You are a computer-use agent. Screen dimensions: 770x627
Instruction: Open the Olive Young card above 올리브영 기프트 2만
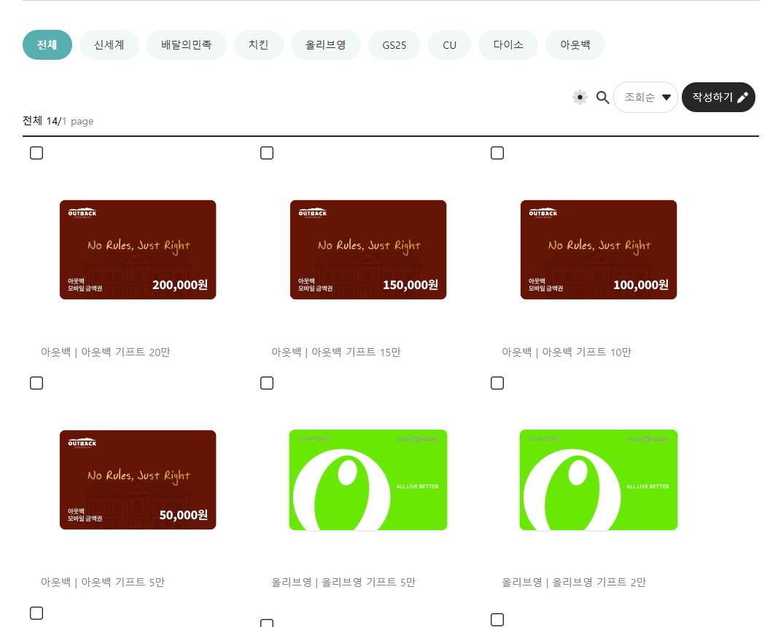click(599, 480)
